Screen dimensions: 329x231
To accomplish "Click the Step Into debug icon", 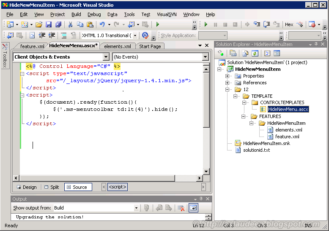I will (257, 24).
